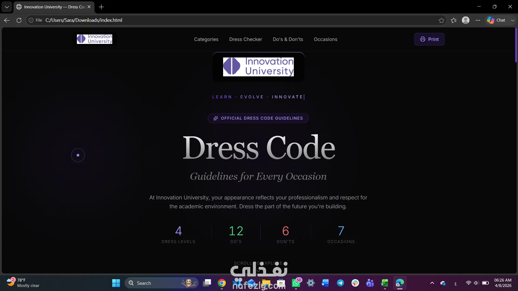
Task: Click the 'Guidelines for Every Occasion' subtitle
Action: pos(258,176)
